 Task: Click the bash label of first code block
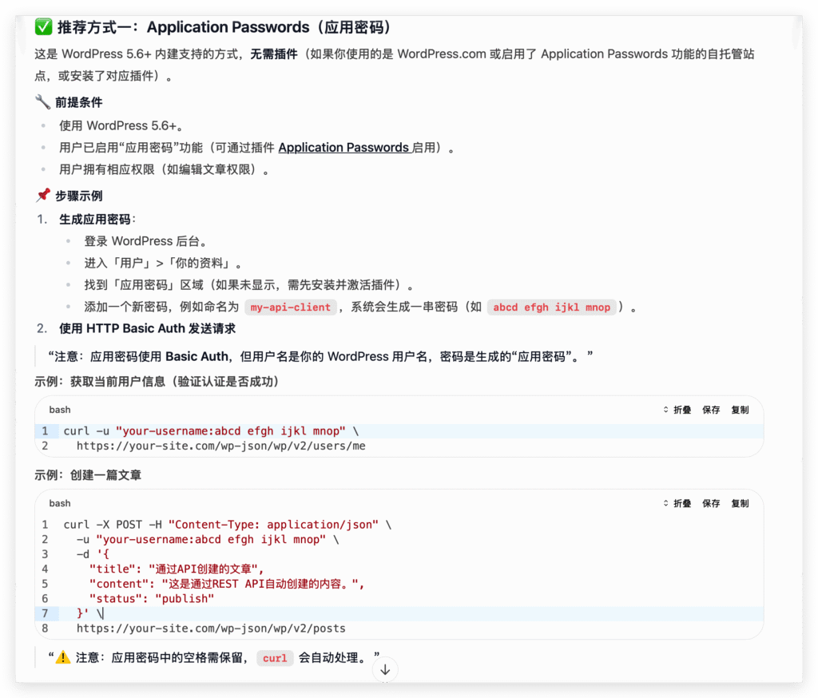(60, 410)
